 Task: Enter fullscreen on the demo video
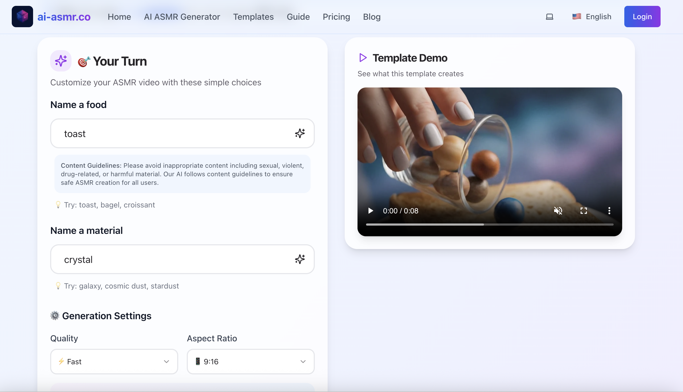pos(584,211)
